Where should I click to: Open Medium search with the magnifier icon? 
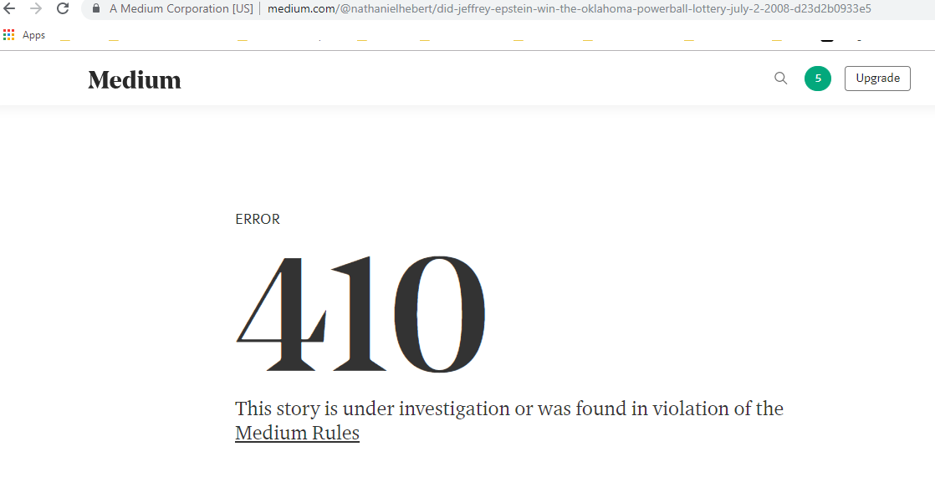(x=780, y=78)
